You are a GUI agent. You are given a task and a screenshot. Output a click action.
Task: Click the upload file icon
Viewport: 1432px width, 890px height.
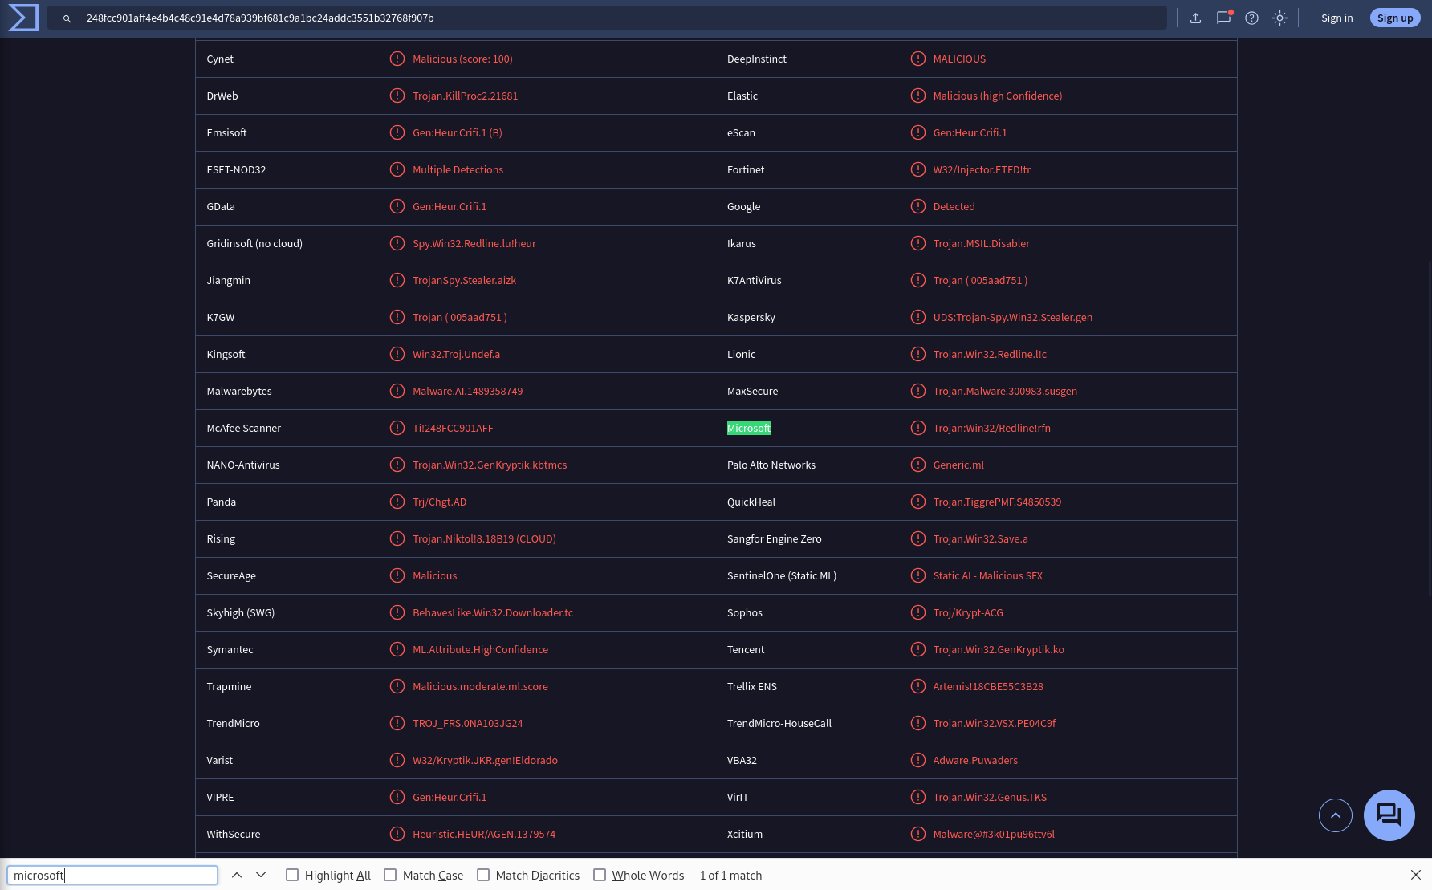coord(1195,18)
